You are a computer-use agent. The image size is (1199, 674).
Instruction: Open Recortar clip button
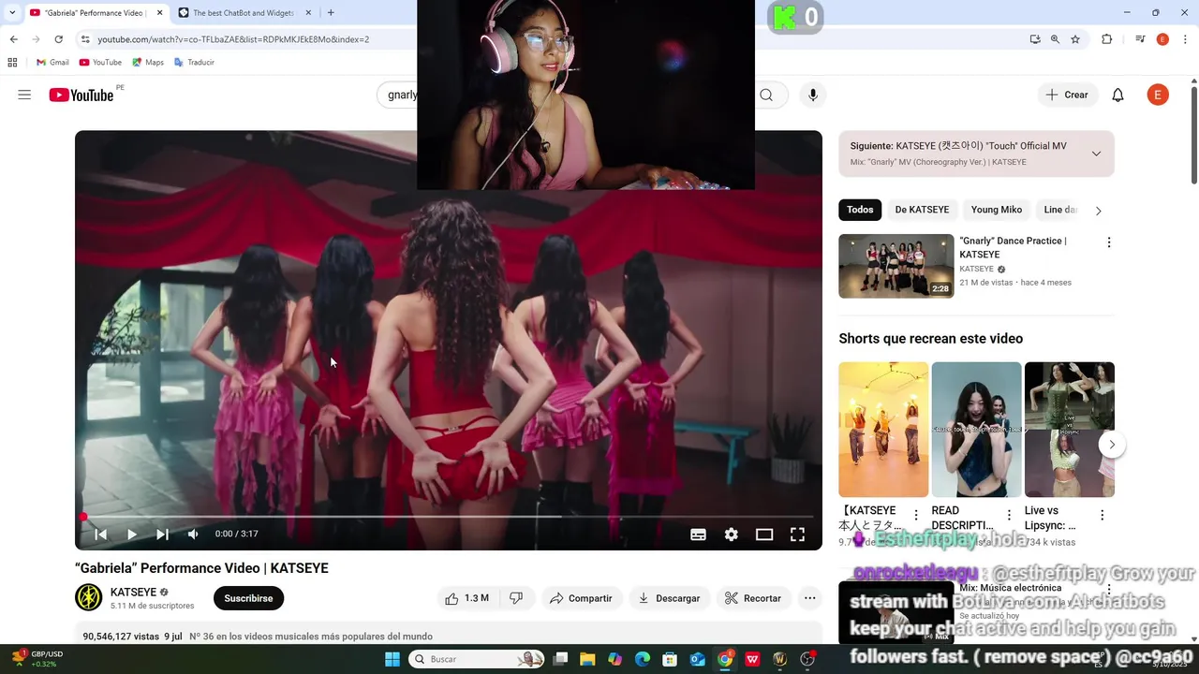[753, 598]
